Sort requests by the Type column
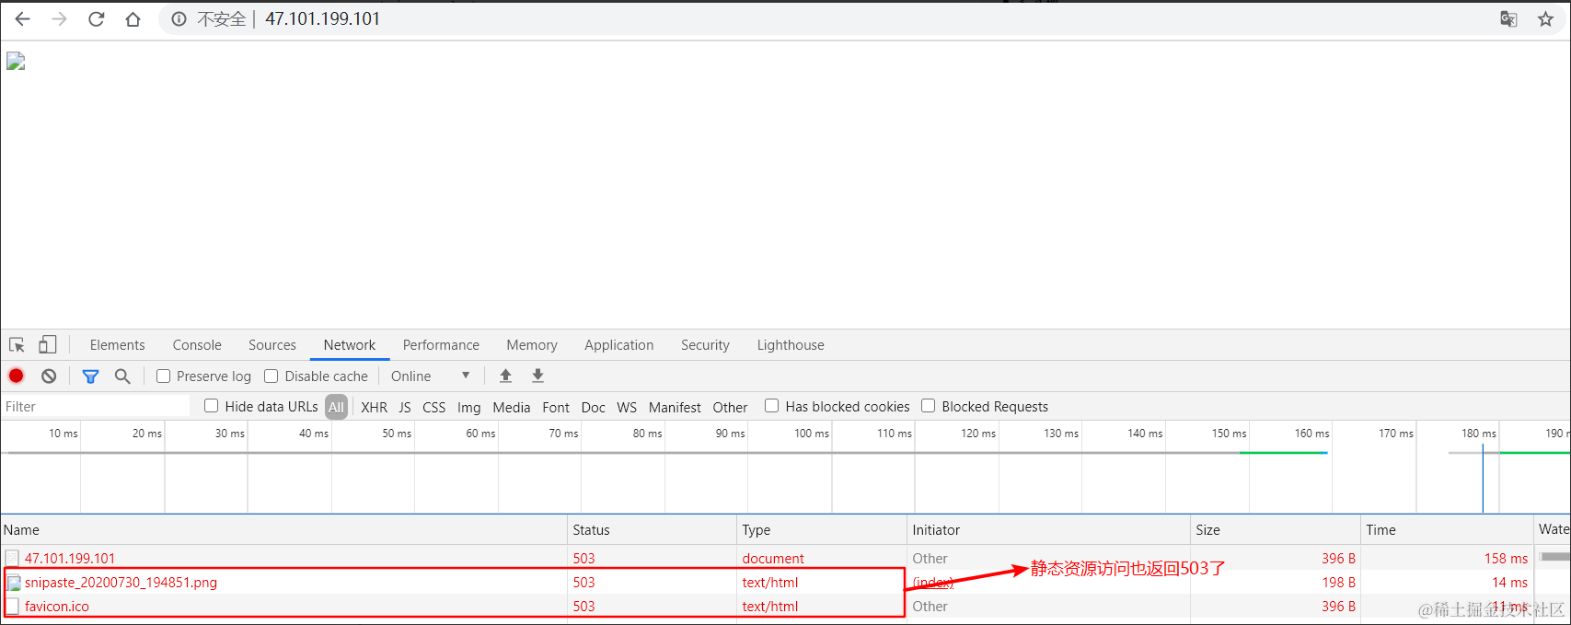1571x625 pixels. [x=822, y=529]
